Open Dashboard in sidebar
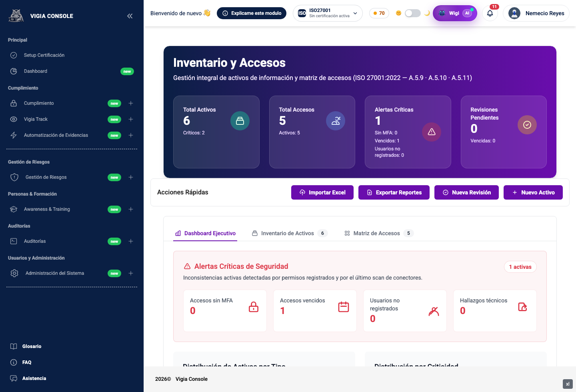The image size is (576, 392). (x=36, y=71)
